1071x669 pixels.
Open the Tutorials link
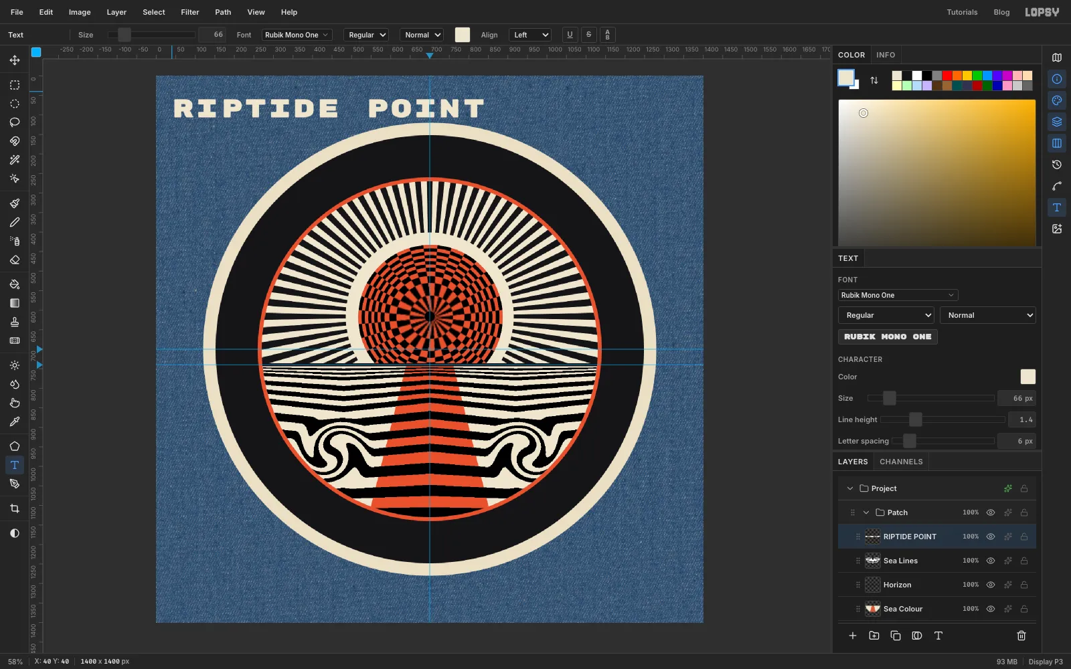pyautogui.click(x=962, y=12)
